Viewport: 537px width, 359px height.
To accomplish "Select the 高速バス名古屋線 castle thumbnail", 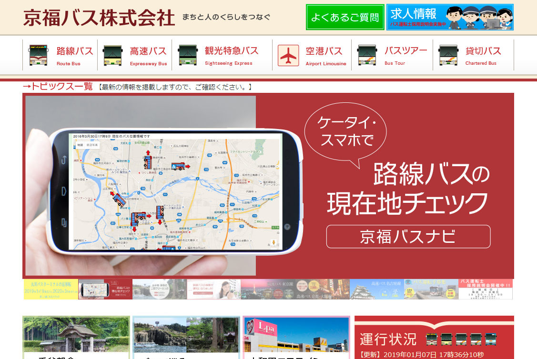I will pos(377,289).
